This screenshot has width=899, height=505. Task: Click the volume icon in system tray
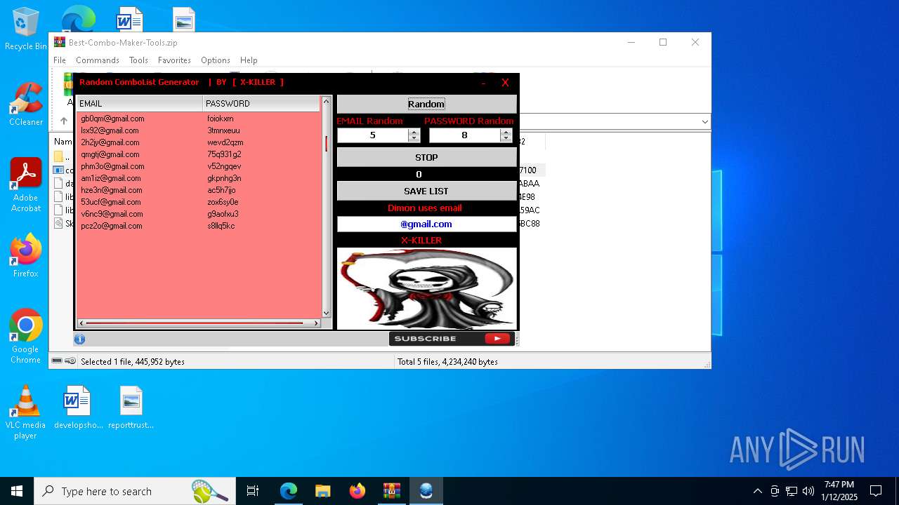(808, 491)
